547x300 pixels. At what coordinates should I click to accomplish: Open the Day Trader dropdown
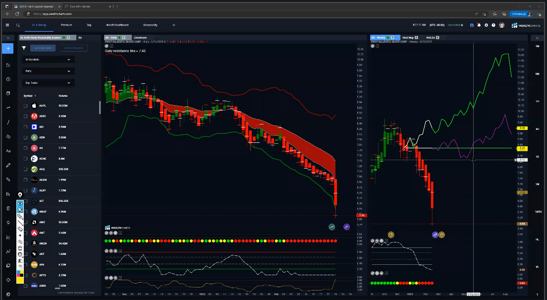tap(48, 83)
